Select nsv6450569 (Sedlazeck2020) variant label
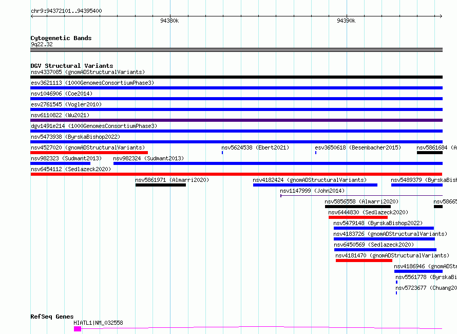This screenshot has width=457, height=334. point(374,245)
